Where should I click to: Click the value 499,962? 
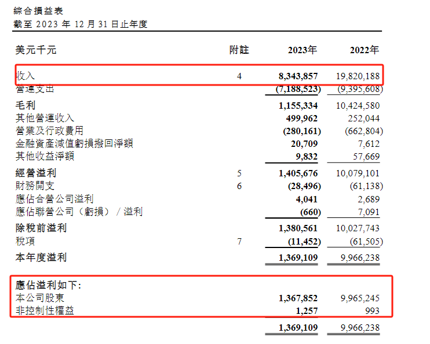pyautogui.click(x=302, y=119)
